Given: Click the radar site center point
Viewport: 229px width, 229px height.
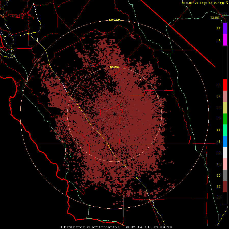Looking at the screenshot, I should 115,114.
